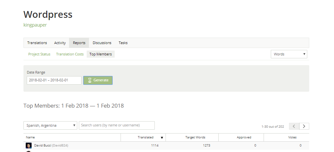Open David Bucci's profile name link

click(x=43, y=146)
